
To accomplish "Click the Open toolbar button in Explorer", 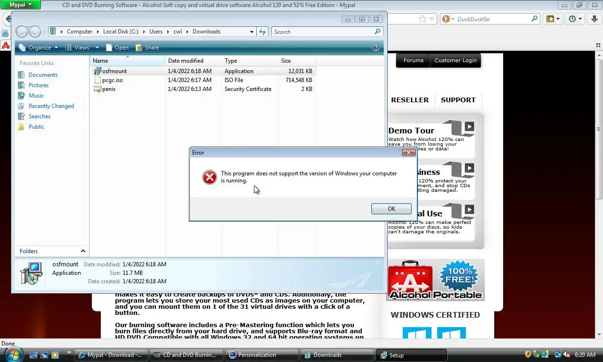I will (x=117, y=48).
